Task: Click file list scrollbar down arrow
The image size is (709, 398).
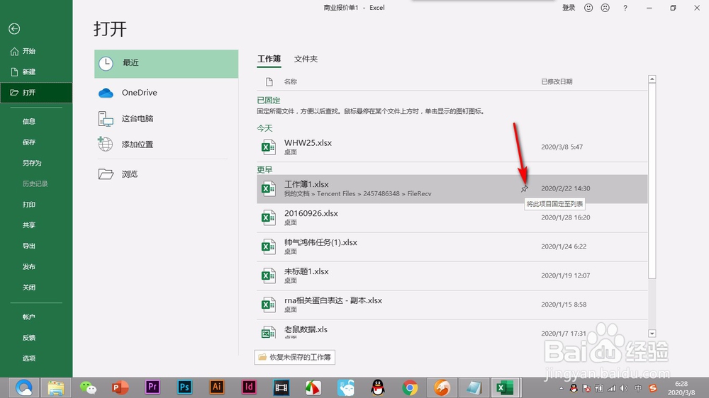Action: [652, 334]
